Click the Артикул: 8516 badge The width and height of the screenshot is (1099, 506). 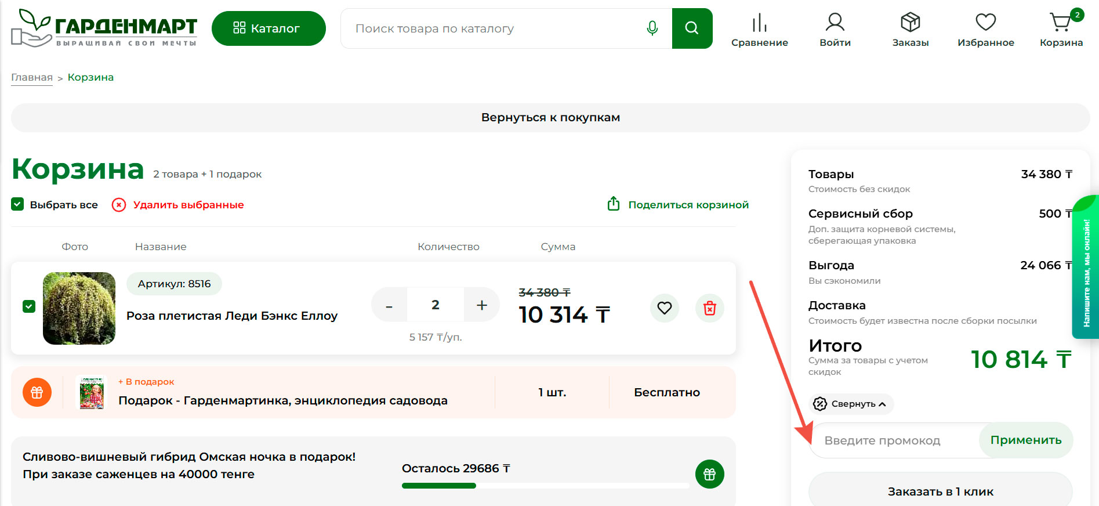(174, 284)
